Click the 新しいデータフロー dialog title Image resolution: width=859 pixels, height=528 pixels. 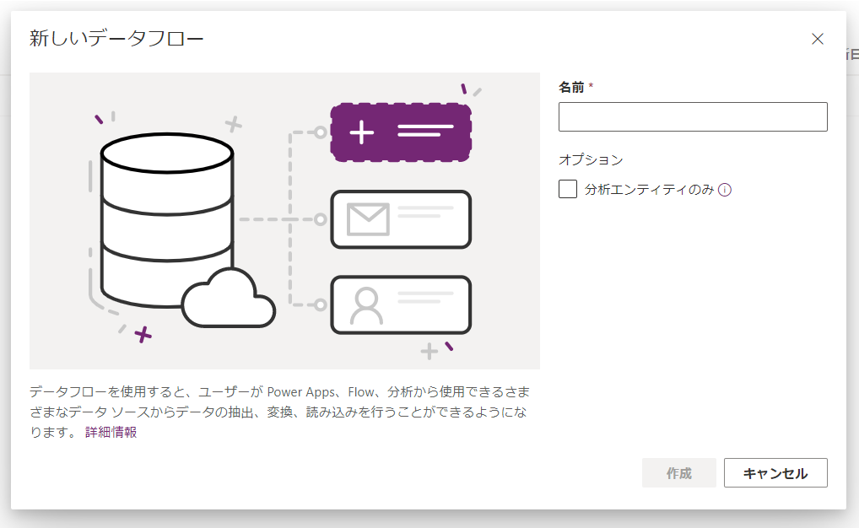116,38
